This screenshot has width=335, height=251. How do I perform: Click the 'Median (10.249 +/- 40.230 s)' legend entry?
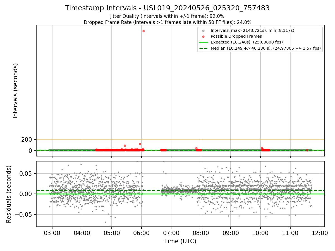(x=266, y=48)
